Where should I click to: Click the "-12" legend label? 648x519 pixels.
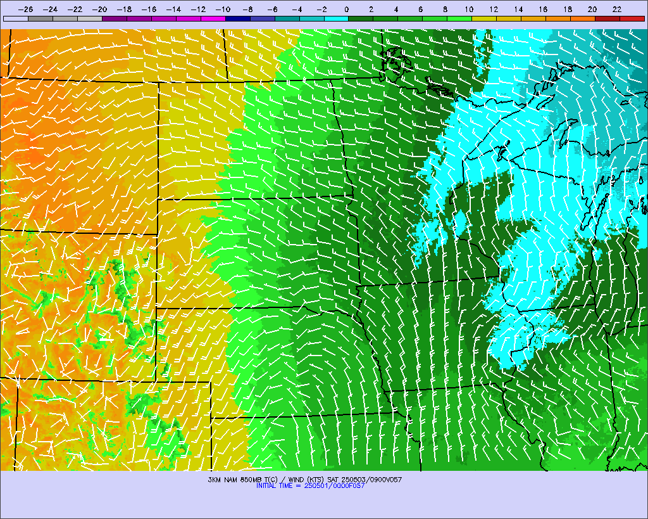(198, 10)
